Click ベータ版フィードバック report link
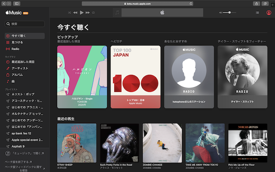 point(25,168)
